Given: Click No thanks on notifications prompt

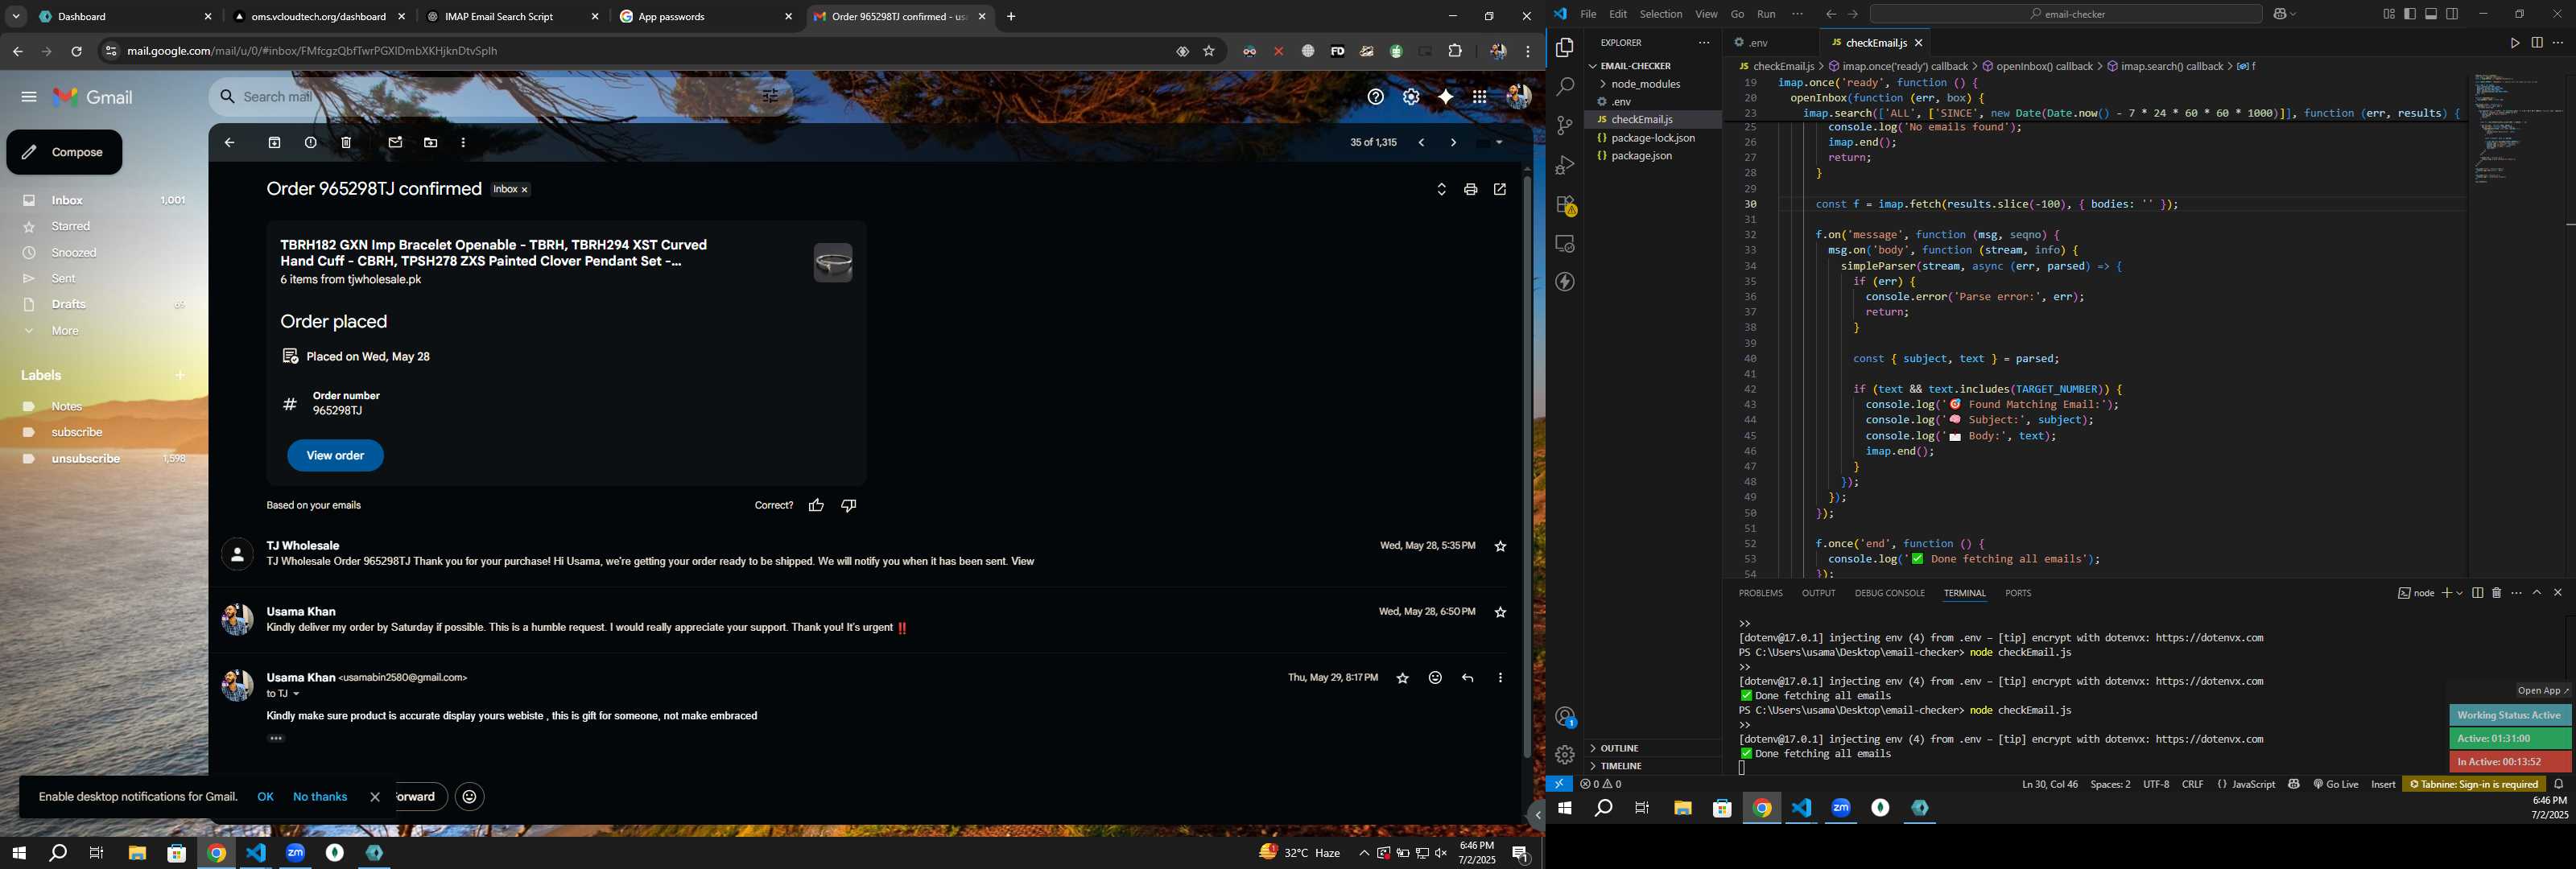Looking at the screenshot, I should 320,798.
